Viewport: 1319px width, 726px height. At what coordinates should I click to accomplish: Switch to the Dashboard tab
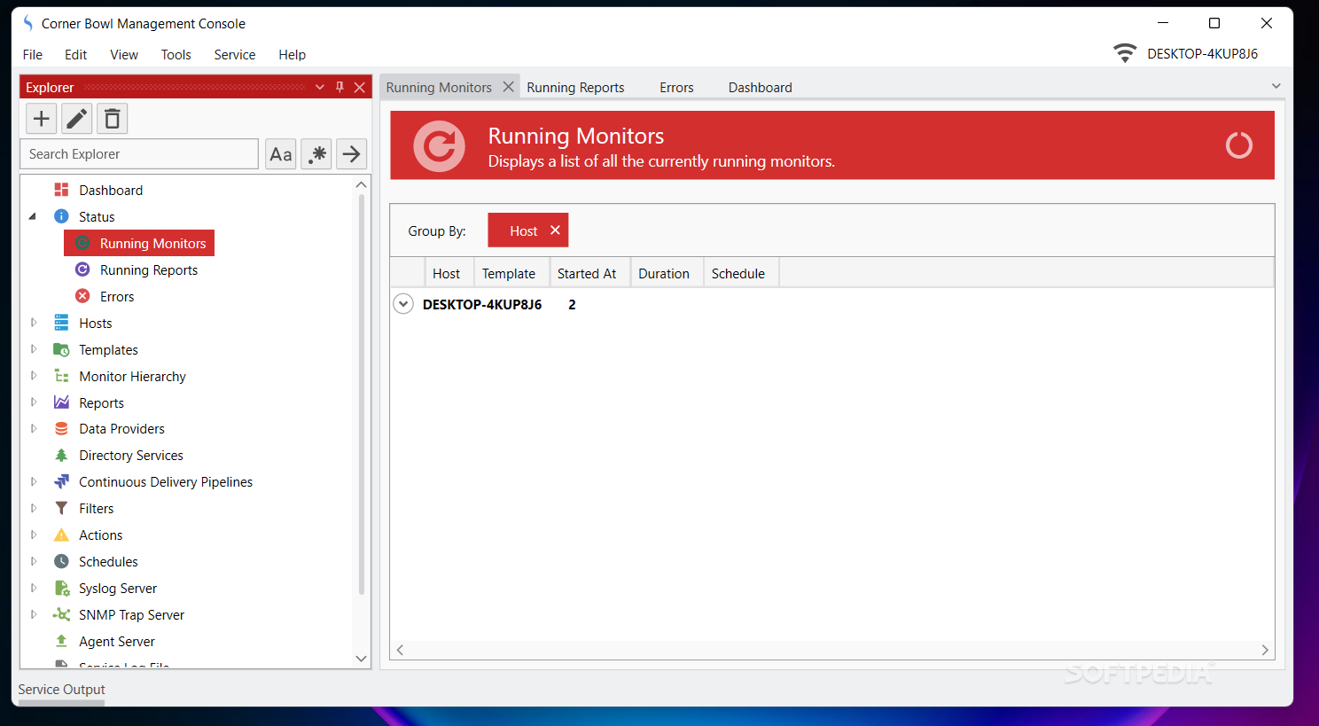pos(761,87)
